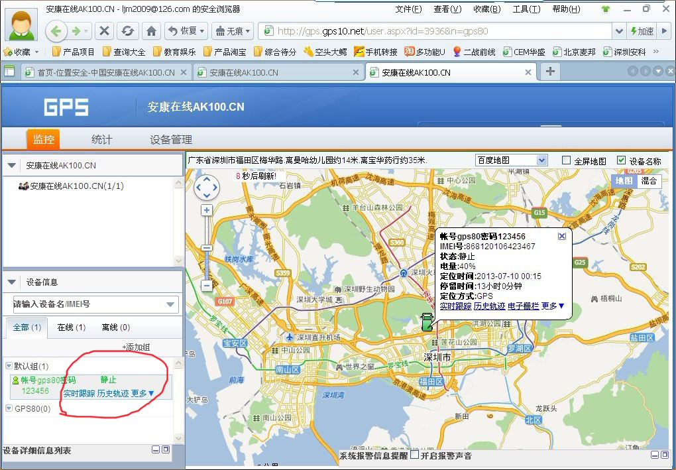Zoom in map with plus button

point(207,210)
